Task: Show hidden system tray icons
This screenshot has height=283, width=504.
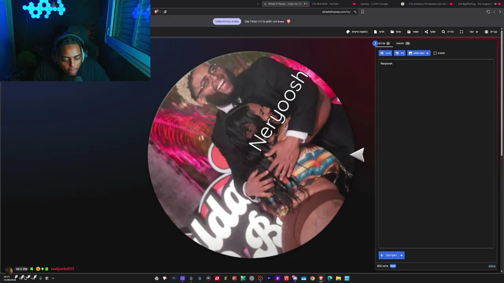Action: [x=53, y=278]
